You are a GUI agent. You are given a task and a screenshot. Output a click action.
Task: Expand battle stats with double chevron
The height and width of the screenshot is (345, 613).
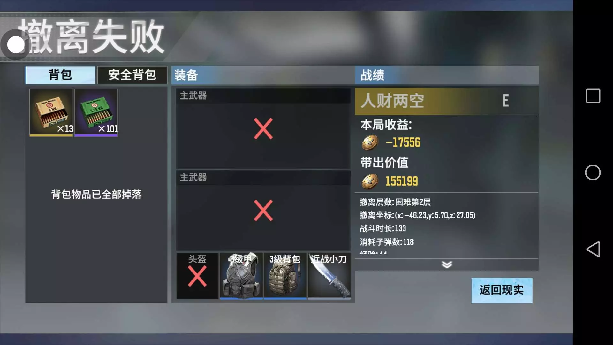pos(447,264)
